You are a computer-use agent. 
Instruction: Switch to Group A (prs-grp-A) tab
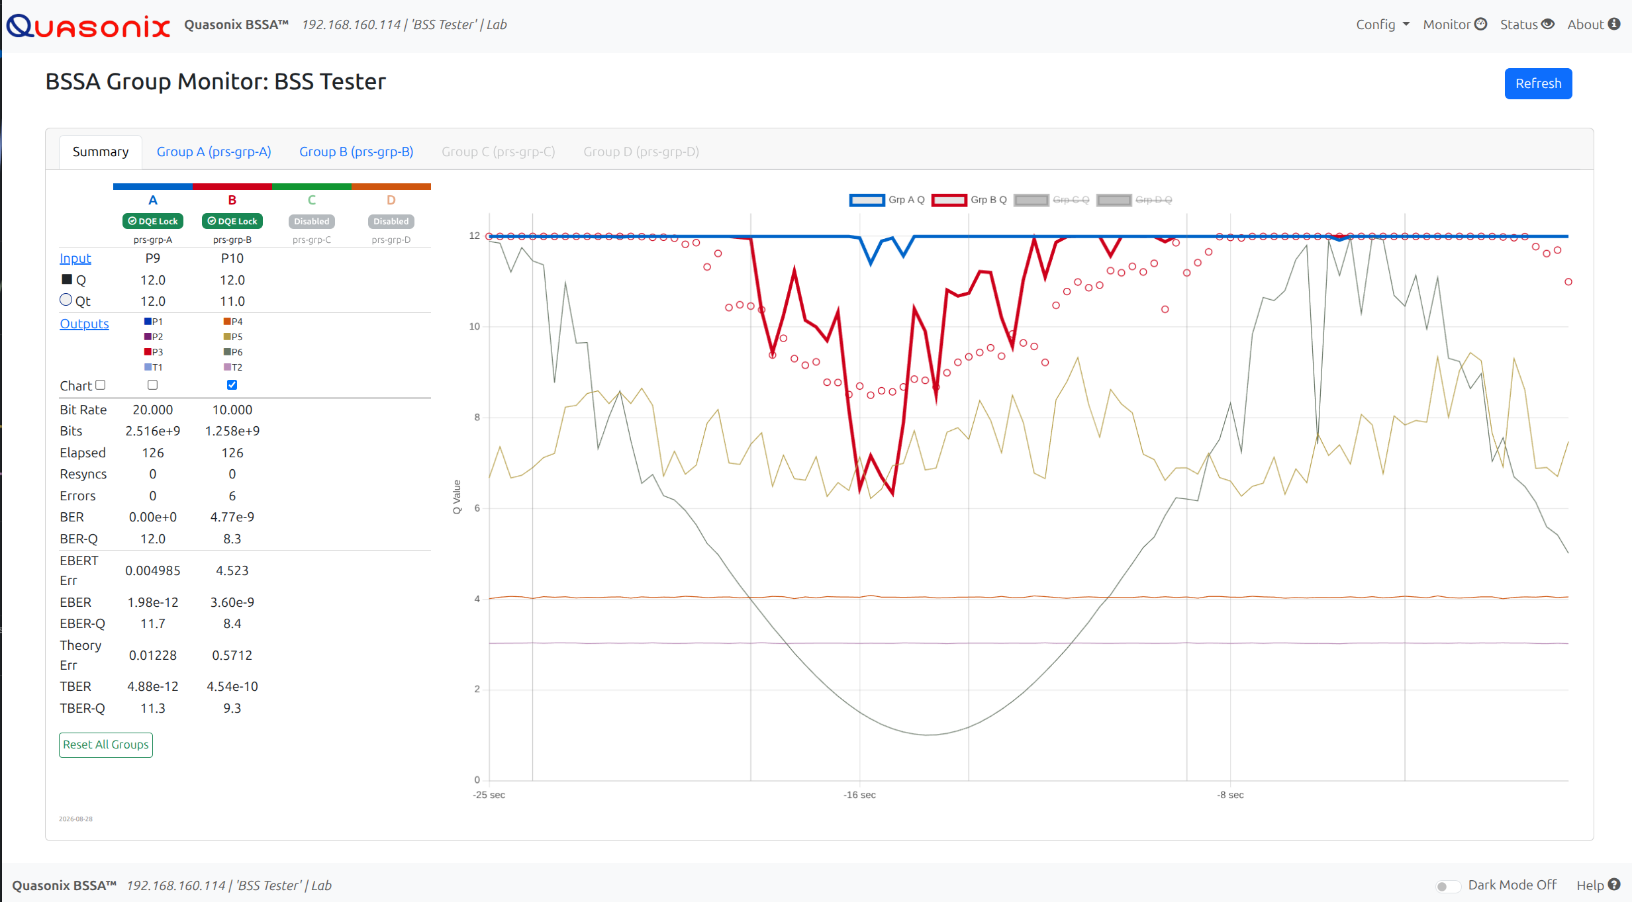[x=214, y=152]
